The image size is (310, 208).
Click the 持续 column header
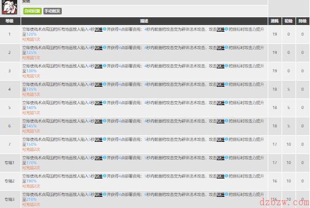(303, 21)
